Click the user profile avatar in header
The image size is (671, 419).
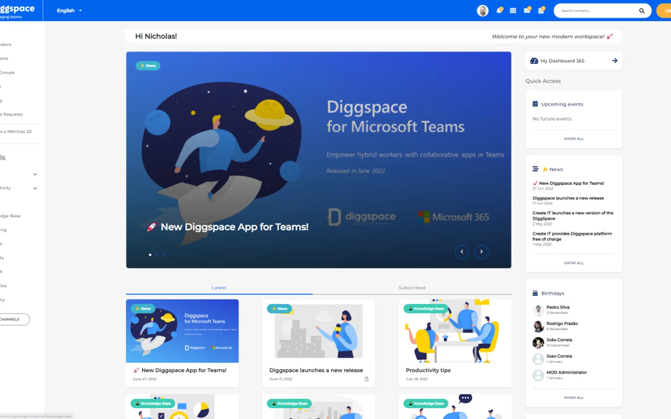(x=483, y=10)
